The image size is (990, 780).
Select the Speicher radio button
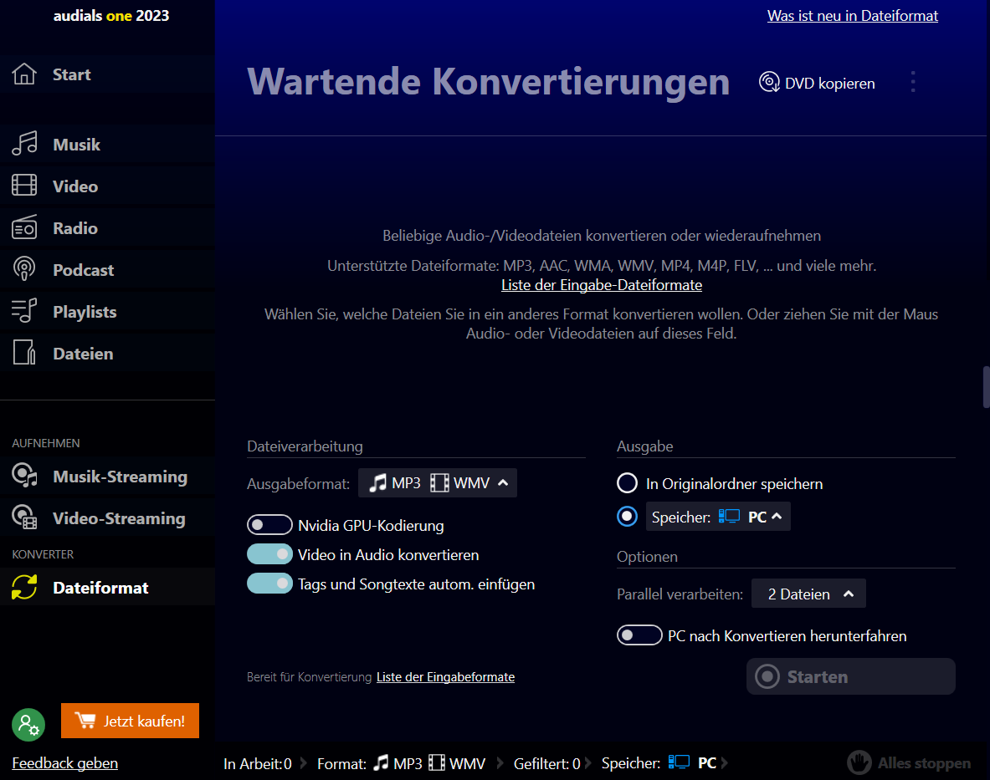[627, 517]
